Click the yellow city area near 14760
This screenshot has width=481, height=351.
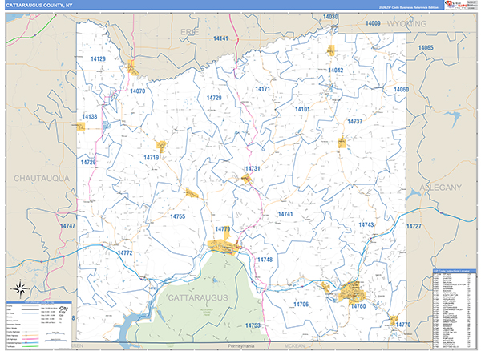(x=353, y=292)
